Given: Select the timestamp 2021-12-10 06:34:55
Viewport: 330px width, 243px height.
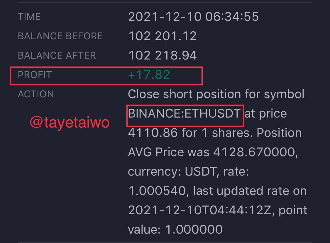Looking at the screenshot, I should (x=193, y=17).
